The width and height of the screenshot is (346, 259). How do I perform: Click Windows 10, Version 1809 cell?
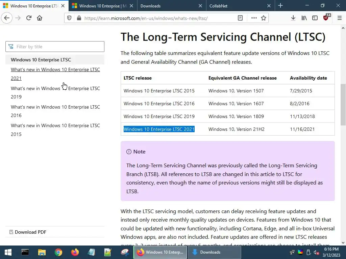[x=236, y=116]
